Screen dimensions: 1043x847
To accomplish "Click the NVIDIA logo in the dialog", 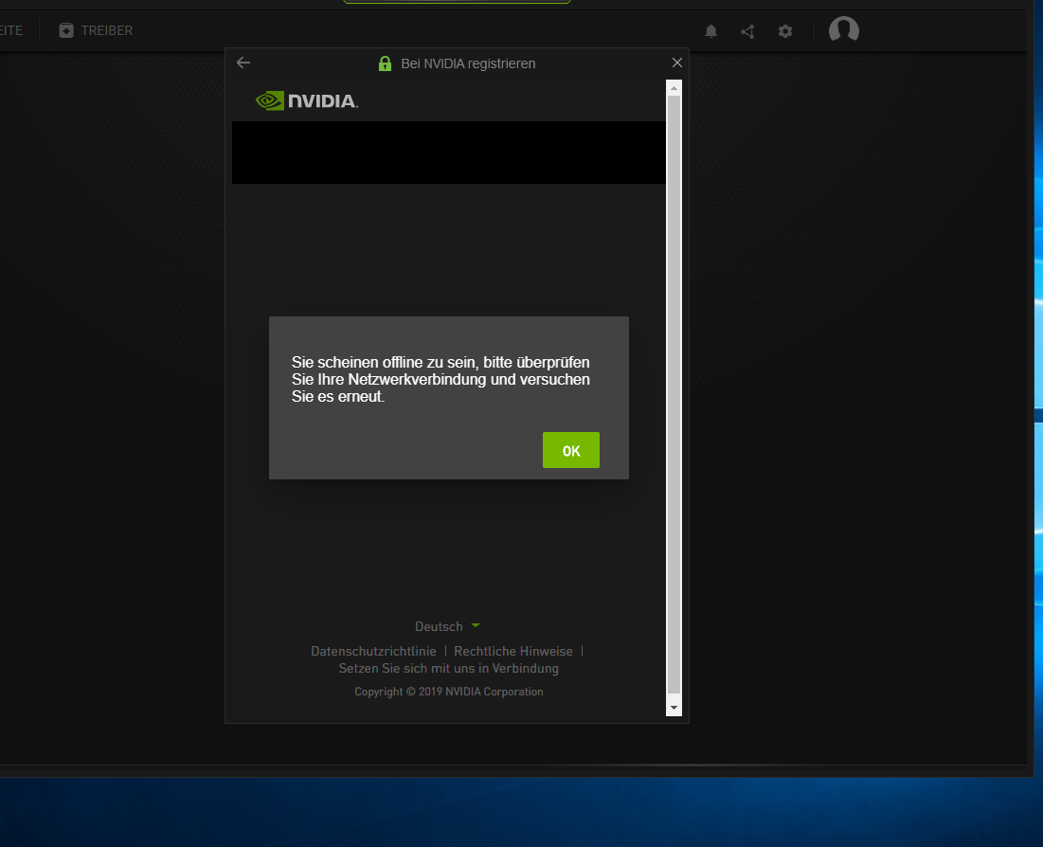I will [307, 100].
